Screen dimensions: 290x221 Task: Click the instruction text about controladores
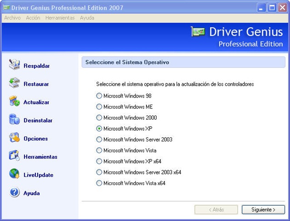pos(175,84)
